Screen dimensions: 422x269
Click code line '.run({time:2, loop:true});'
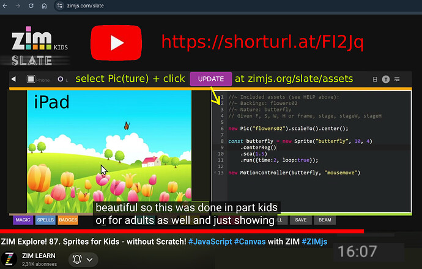coord(279,160)
